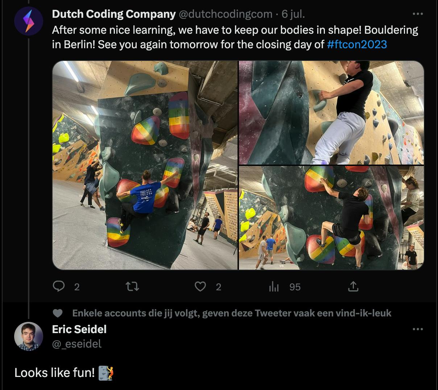Like the Dutch Coding Company tweet
Screen dimensions: 438x390
pyautogui.click(x=200, y=287)
